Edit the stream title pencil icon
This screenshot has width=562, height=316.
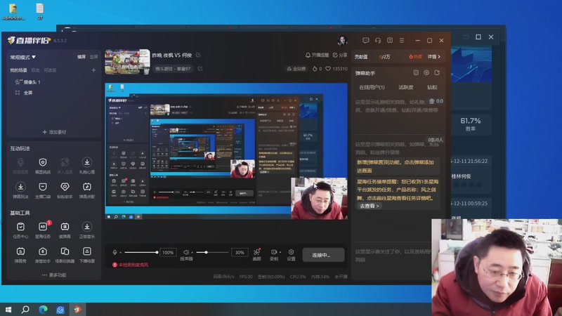pos(198,55)
